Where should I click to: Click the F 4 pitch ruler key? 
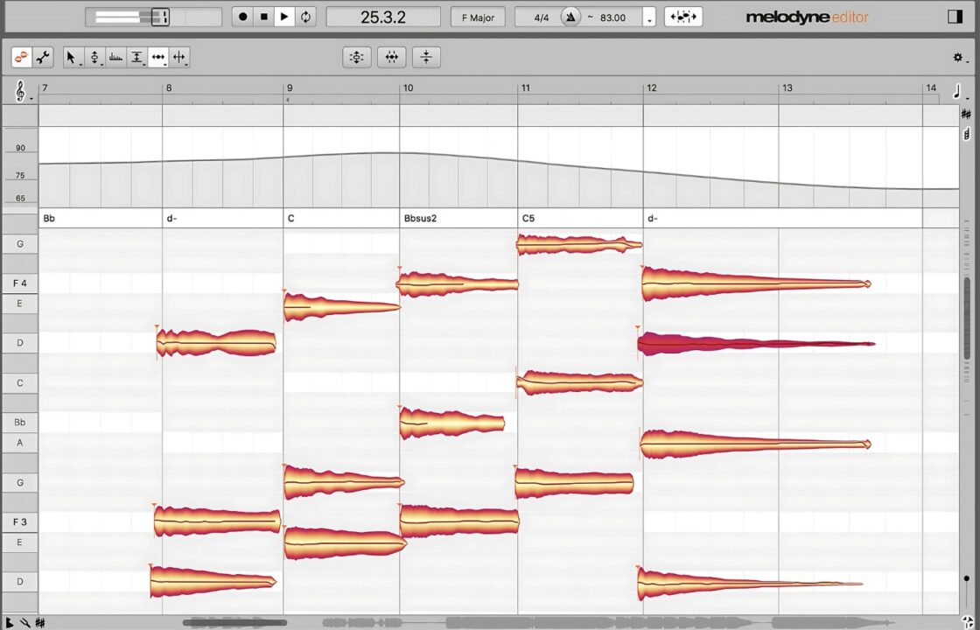pyautogui.click(x=20, y=283)
